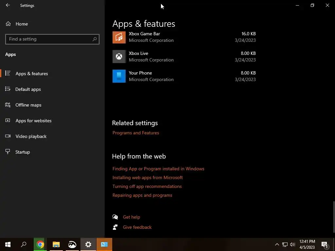The image size is (335, 251).
Task: Open Apps for websites section
Action: [33, 121]
